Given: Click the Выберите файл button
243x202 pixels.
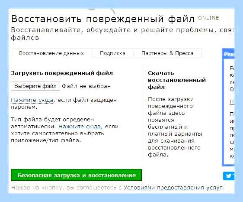Looking at the screenshot, I should [35, 86].
